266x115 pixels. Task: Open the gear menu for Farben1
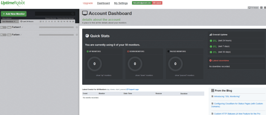77,27
